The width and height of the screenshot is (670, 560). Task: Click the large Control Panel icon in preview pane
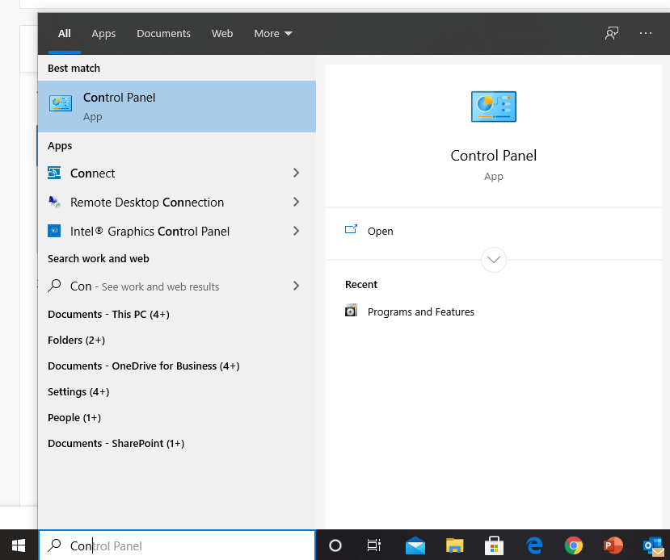click(x=494, y=107)
